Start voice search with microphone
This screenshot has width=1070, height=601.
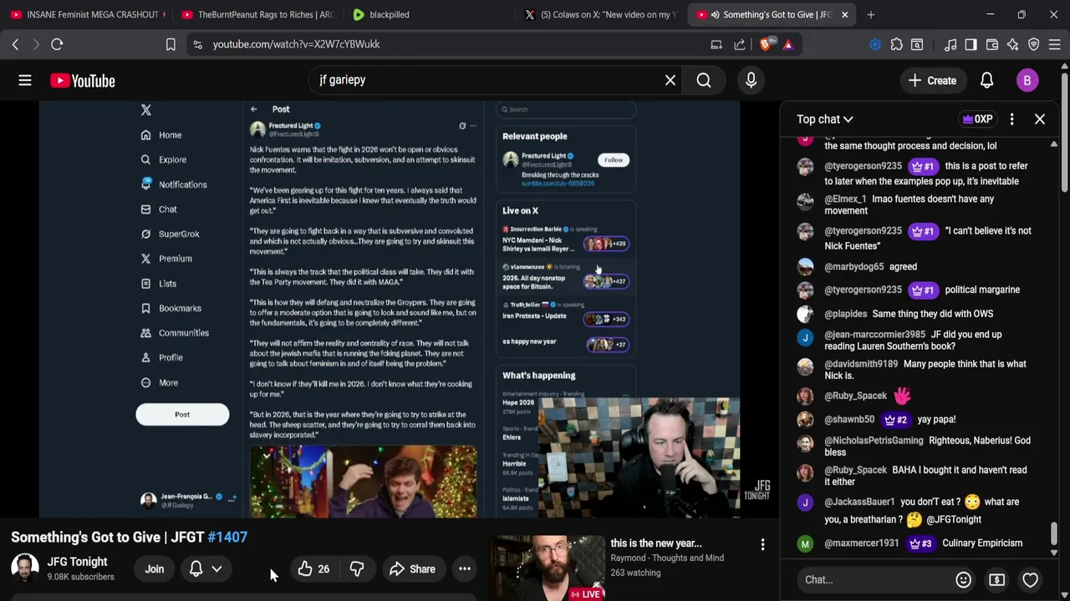pos(751,80)
